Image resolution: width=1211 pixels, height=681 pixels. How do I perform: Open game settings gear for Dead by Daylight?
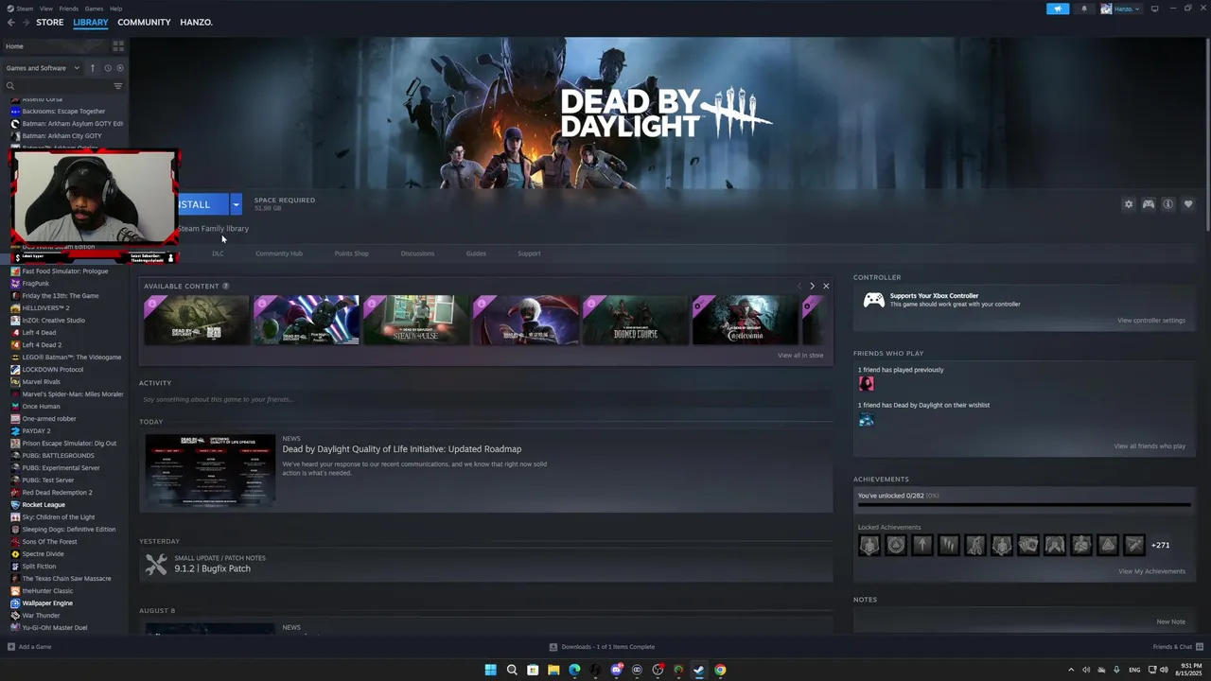[1128, 204]
